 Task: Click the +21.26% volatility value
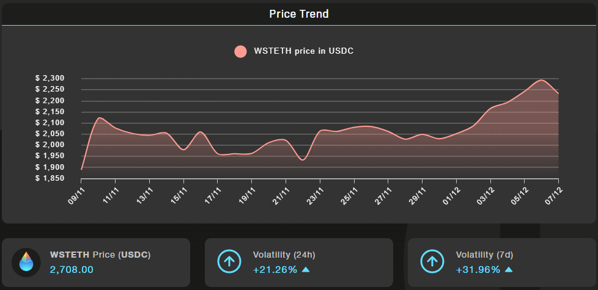(x=275, y=269)
